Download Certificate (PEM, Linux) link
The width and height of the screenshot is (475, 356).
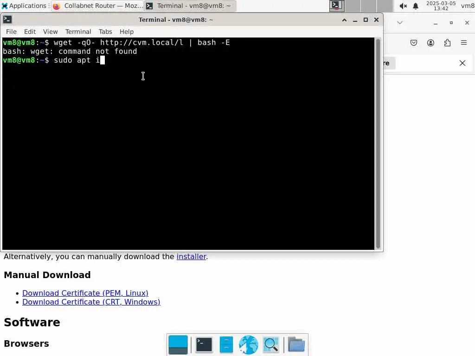(85, 293)
